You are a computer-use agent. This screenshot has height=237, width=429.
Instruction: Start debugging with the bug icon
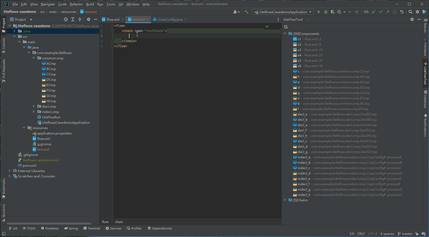point(326,12)
